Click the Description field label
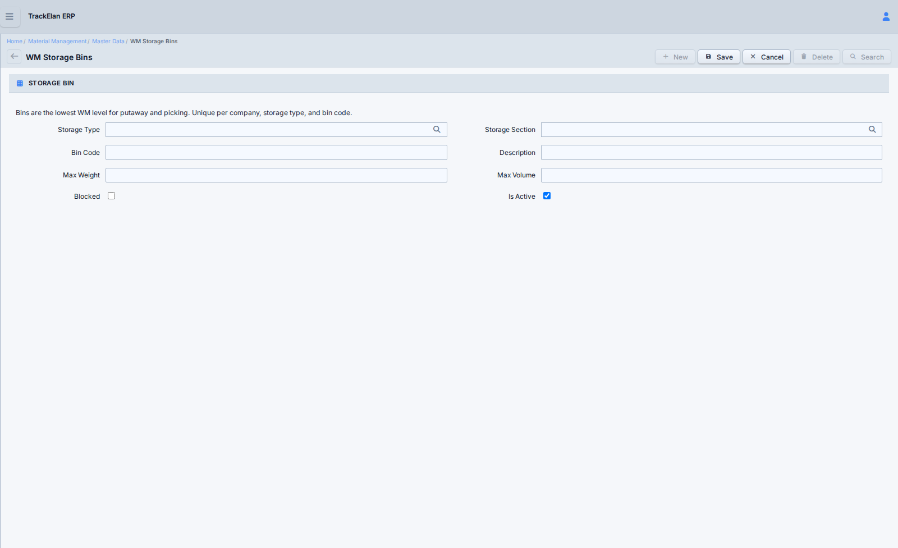 517,153
